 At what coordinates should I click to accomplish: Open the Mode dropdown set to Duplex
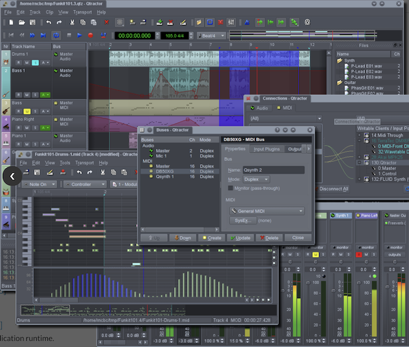pos(257,179)
